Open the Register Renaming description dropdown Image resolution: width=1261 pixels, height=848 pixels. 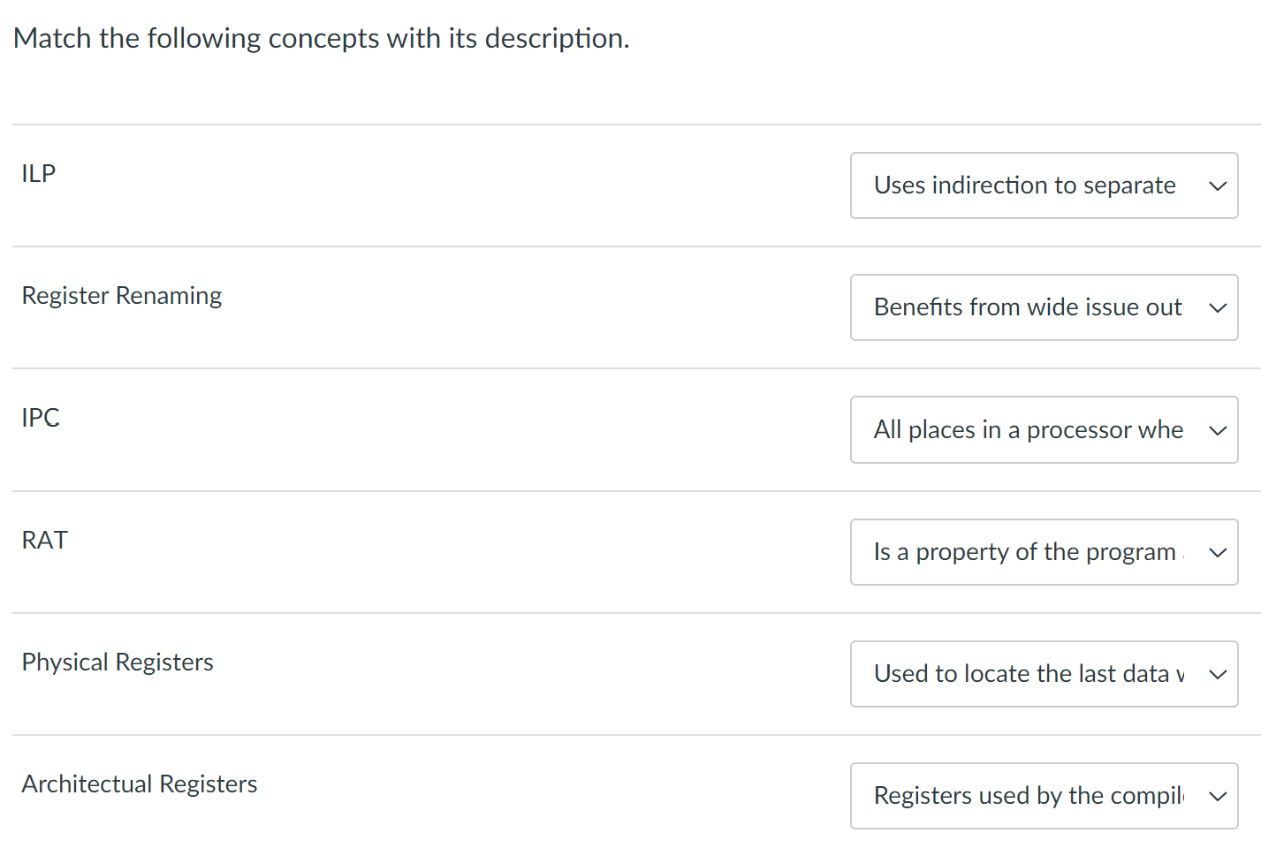(1044, 307)
